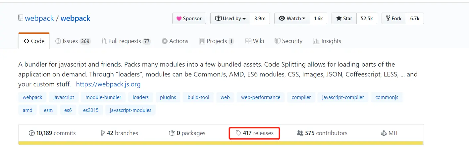Open the Projects board tab

[x=216, y=41]
